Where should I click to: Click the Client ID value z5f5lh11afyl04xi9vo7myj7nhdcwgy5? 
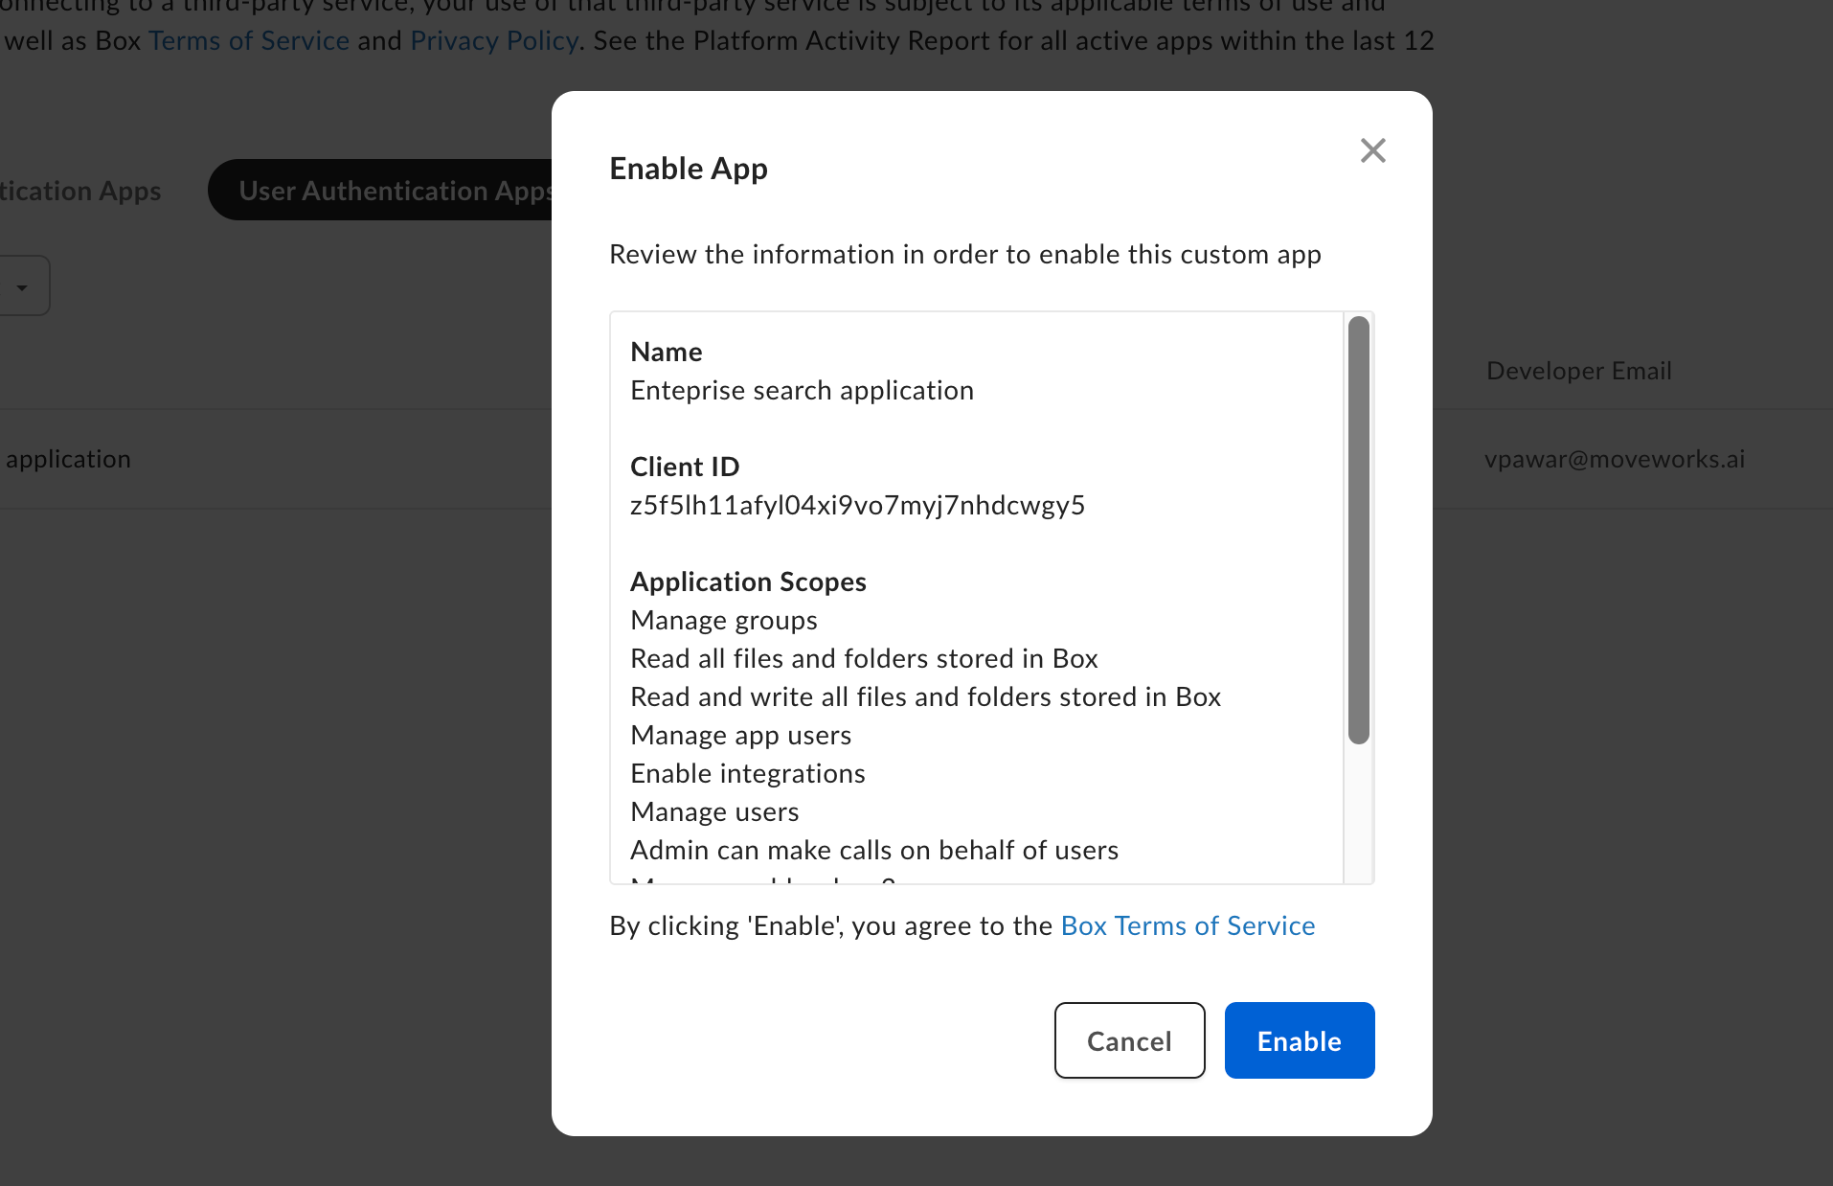(x=857, y=505)
